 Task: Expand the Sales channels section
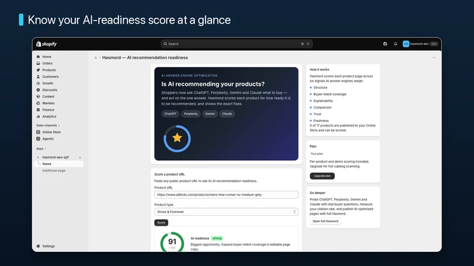[48, 125]
